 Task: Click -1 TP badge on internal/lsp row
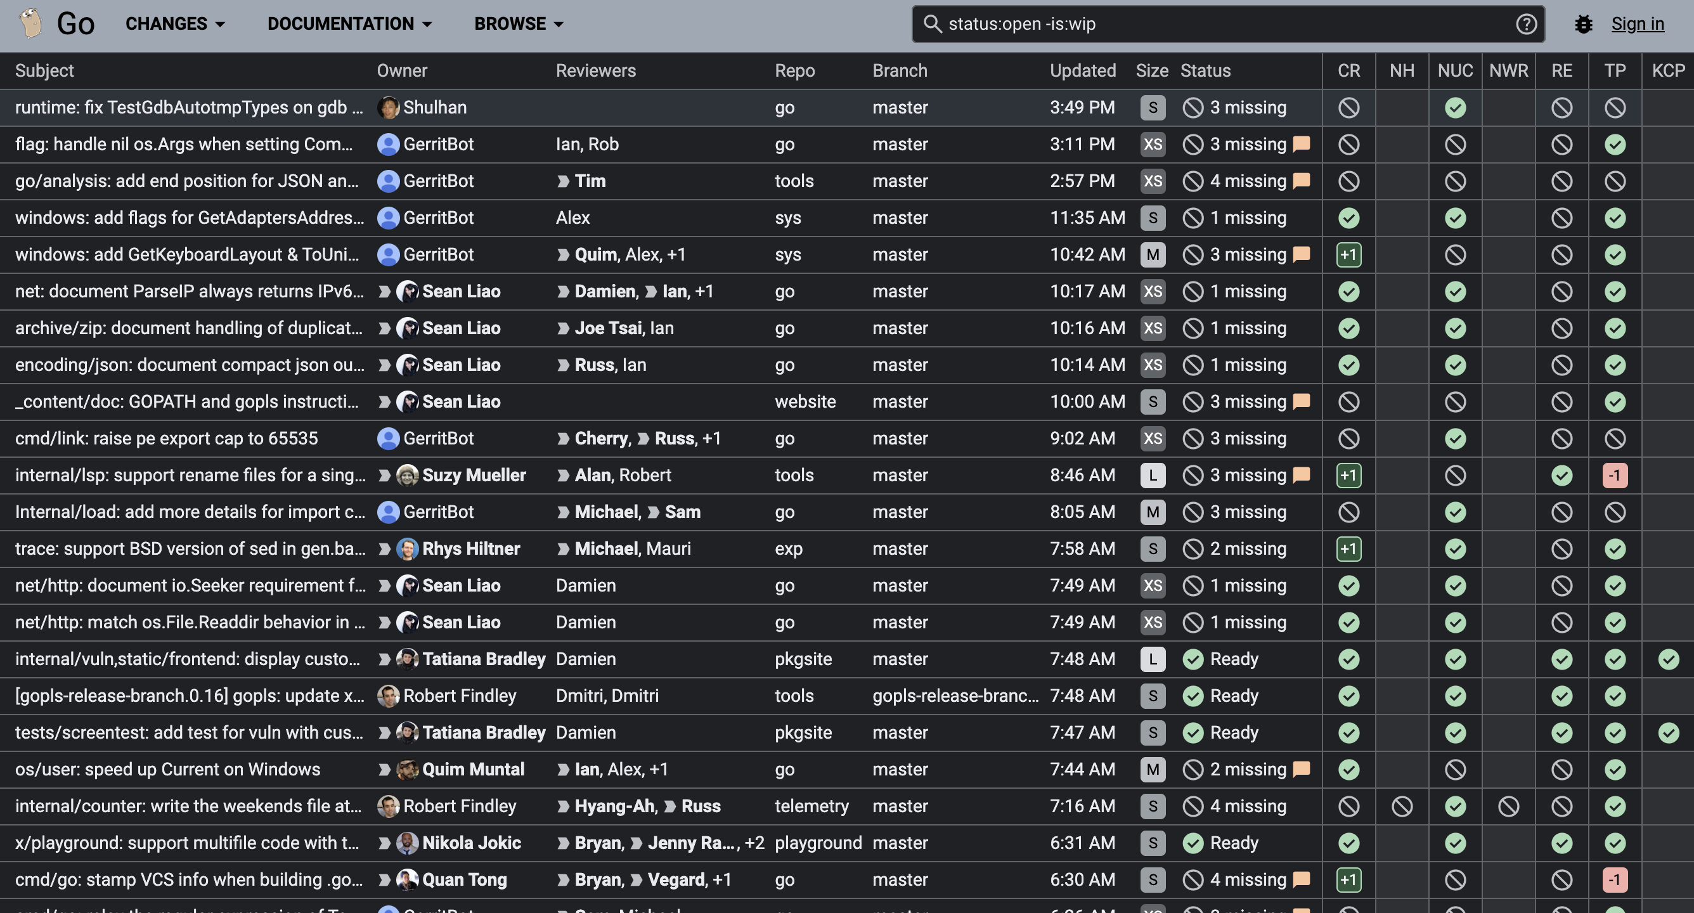tap(1614, 475)
